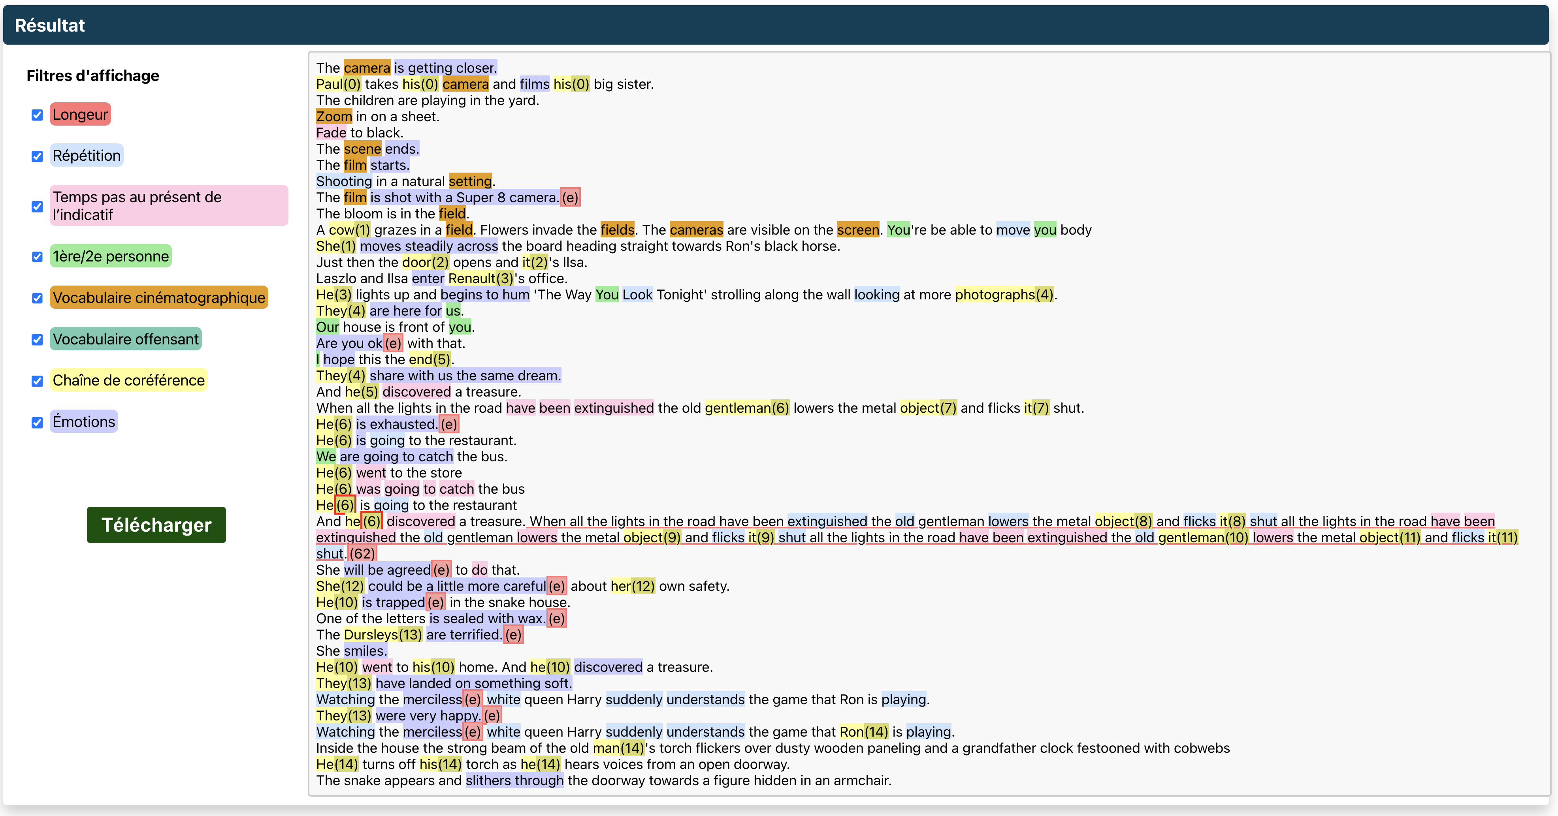This screenshot has height=816, width=1558.
Task: Click the orange Vocabulaire cinématographique label
Action: coord(158,297)
